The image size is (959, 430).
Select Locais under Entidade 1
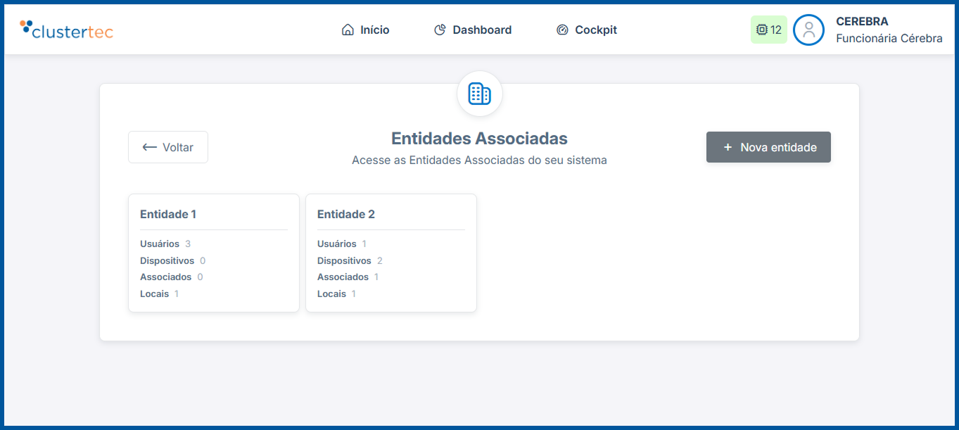tap(154, 293)
